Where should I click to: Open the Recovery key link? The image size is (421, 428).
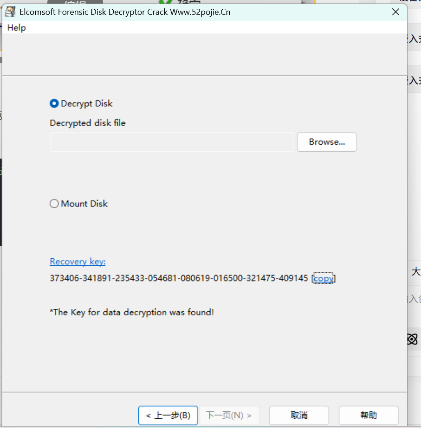[78, 262]
